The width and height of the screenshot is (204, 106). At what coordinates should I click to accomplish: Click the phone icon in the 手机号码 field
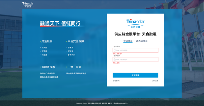point(115,50)
